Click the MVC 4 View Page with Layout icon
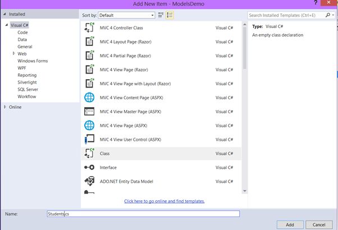 pos(89,84)
